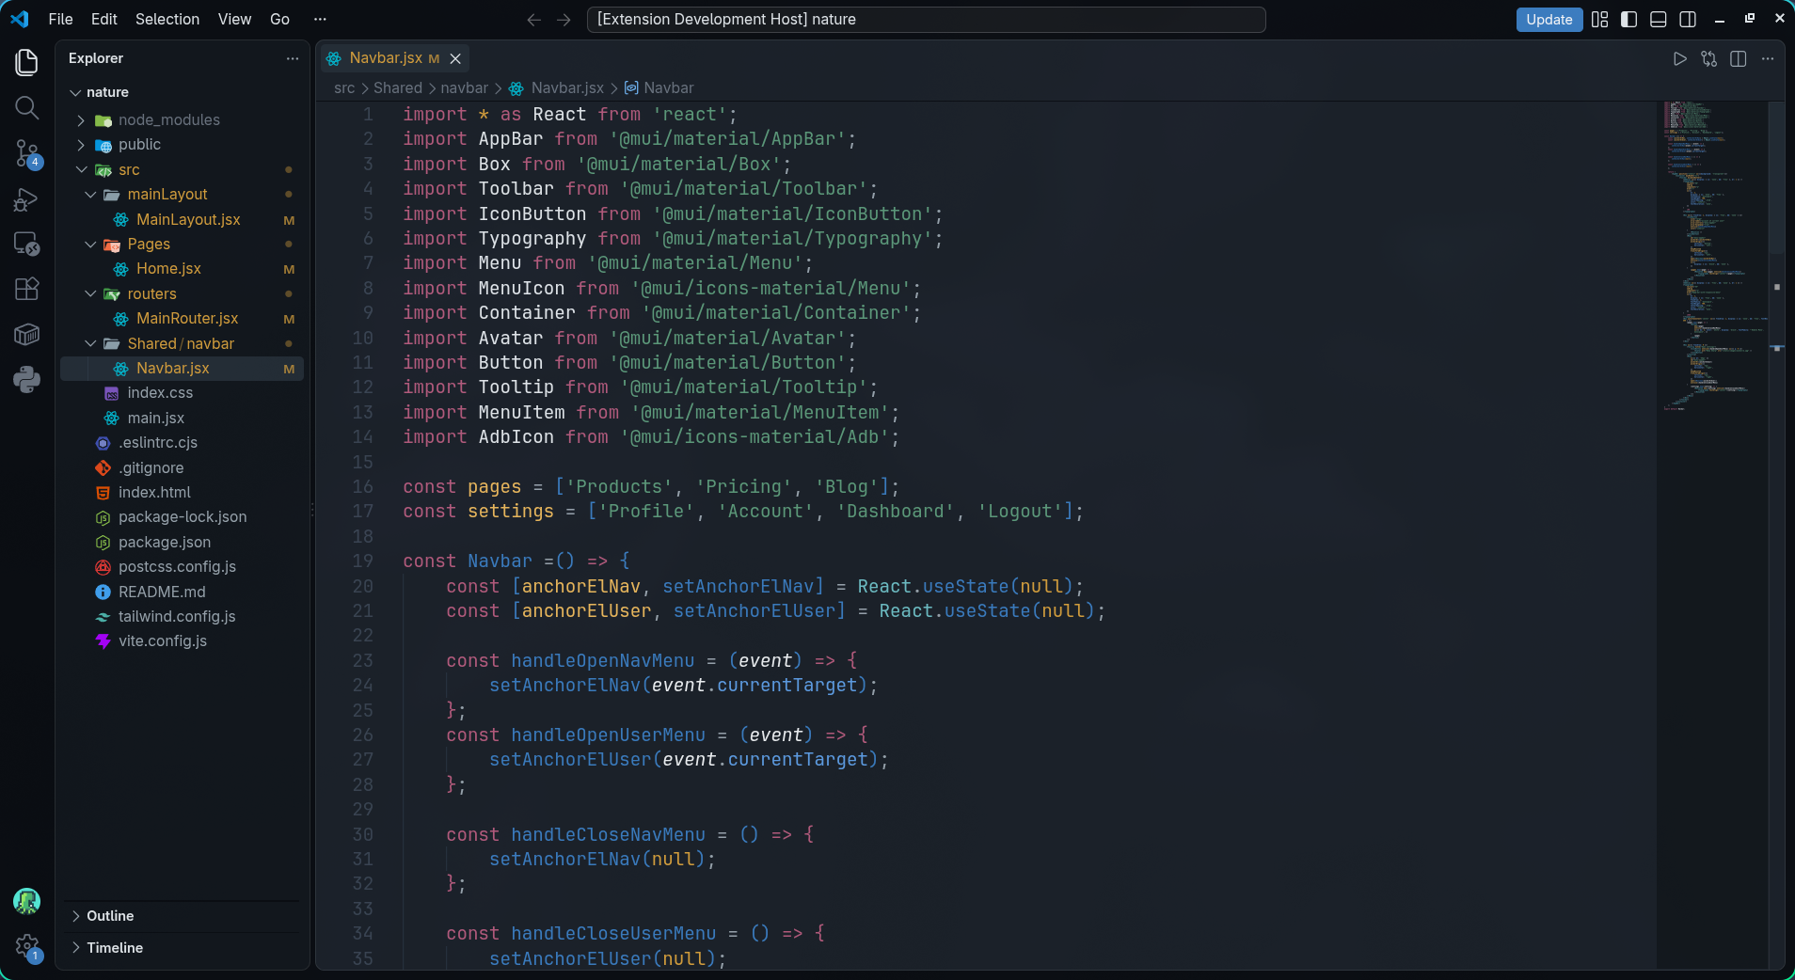
Task: Open the View menu
Action: click(234, 20)
